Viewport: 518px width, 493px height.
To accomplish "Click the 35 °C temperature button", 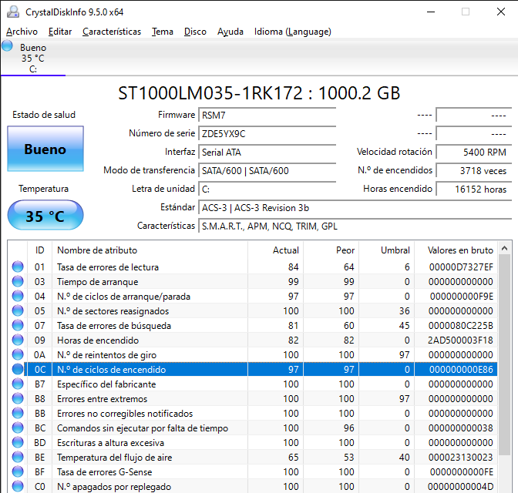I will 45,216.
